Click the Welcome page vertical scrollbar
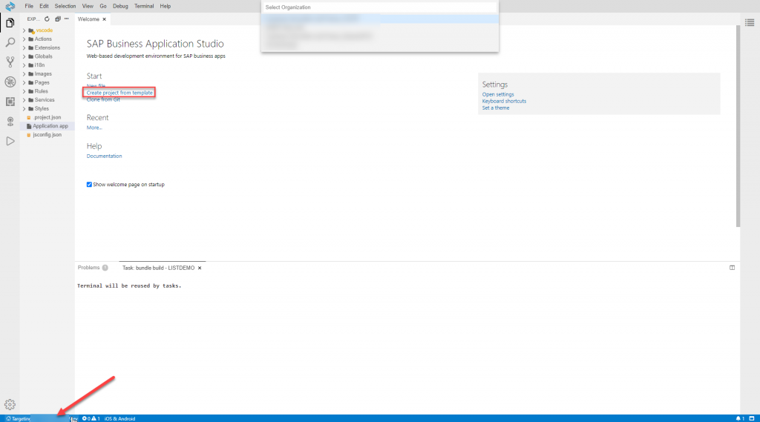 (x=738, y=126)
